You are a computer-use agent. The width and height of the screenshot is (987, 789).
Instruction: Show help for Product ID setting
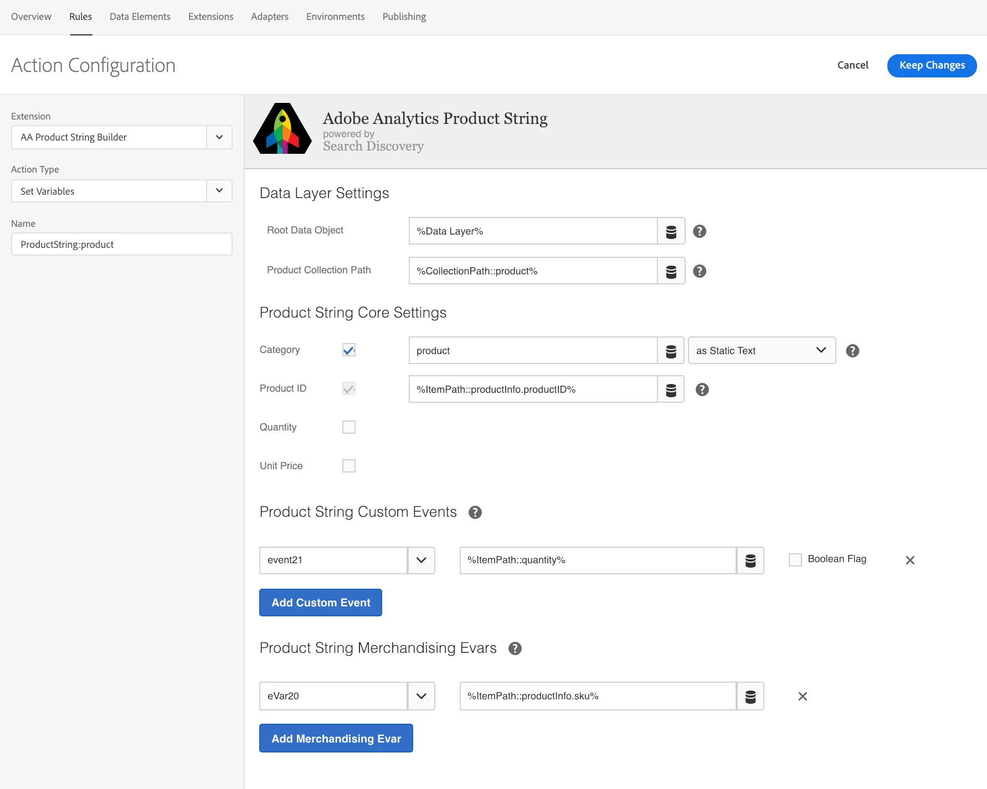point(702,390)
